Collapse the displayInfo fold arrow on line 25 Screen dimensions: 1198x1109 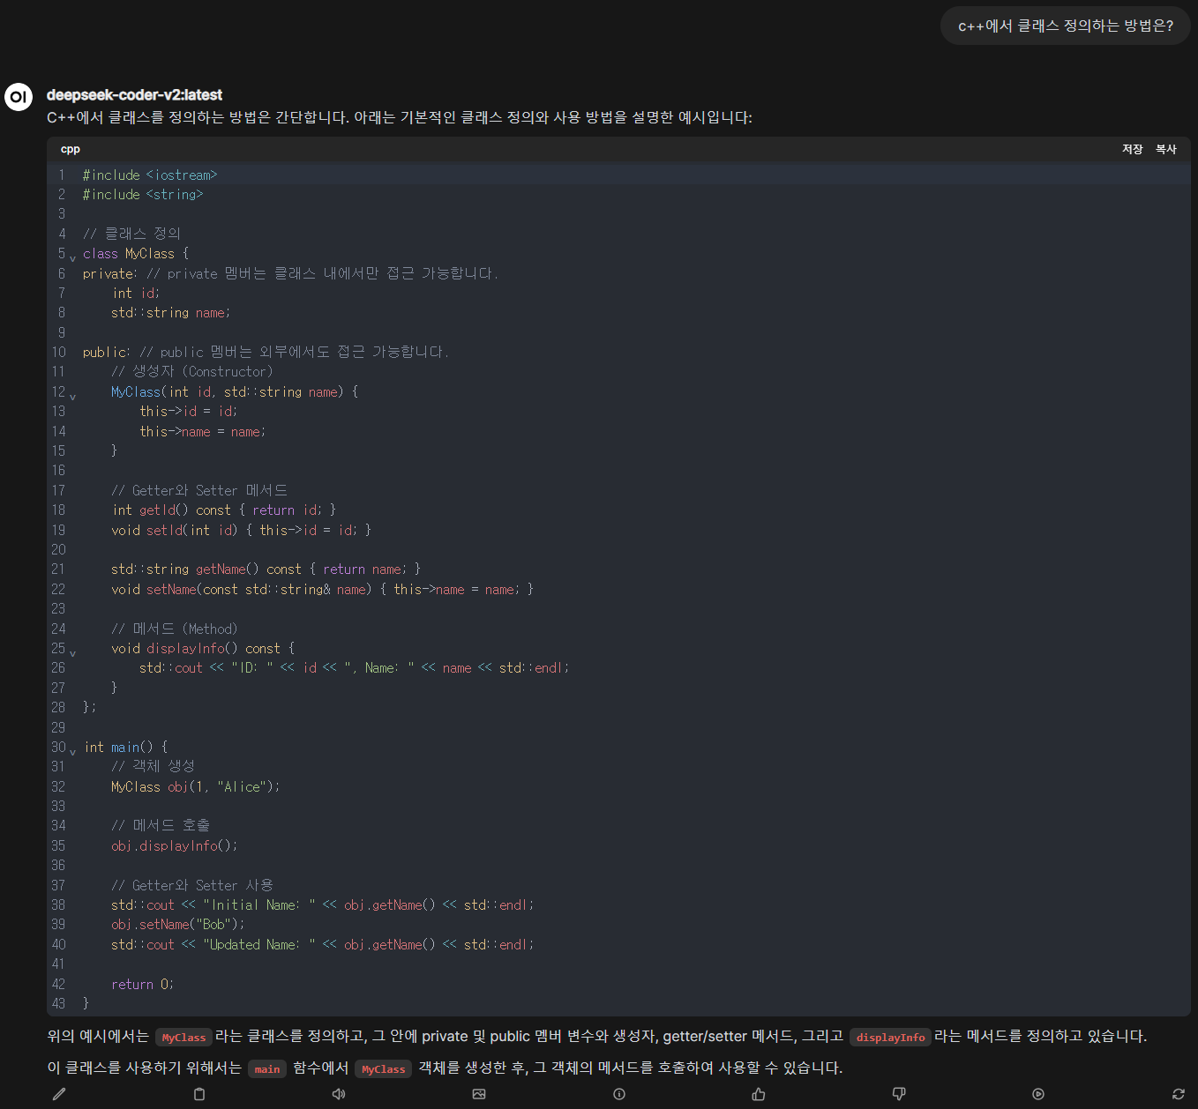point(72,652)
